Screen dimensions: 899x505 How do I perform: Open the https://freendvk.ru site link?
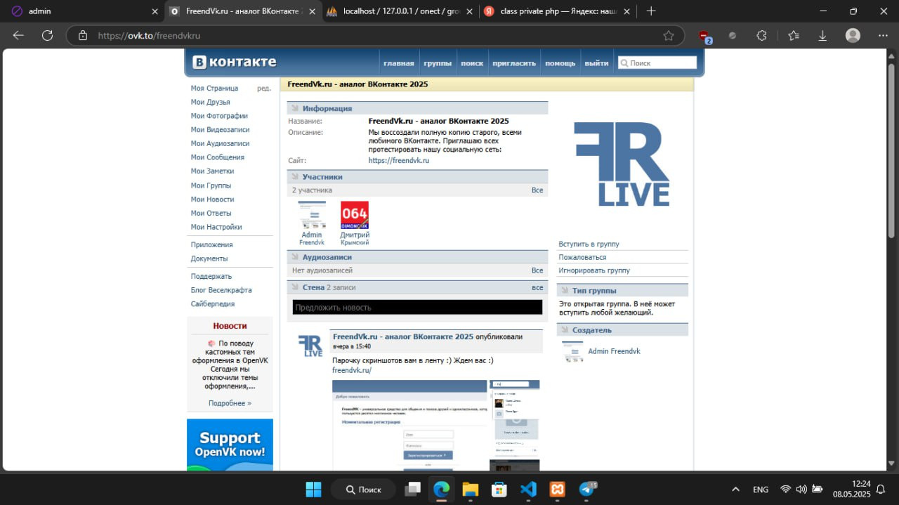point(398,160)
